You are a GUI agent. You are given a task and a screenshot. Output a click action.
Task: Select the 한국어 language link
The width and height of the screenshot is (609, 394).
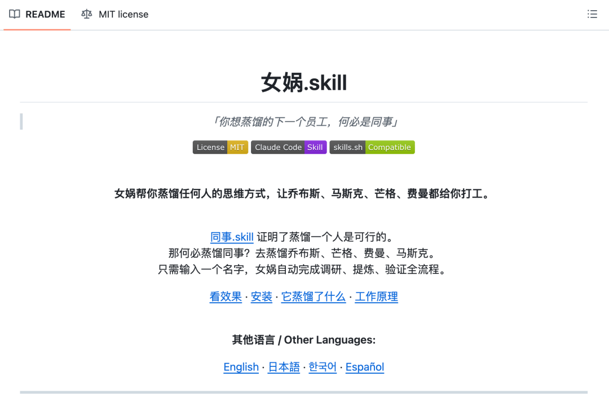click(x=323, y=367)
